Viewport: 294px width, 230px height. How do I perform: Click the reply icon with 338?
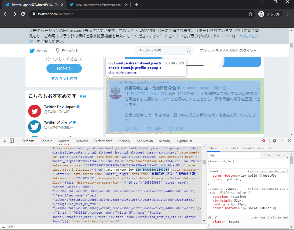pos(128,129)
